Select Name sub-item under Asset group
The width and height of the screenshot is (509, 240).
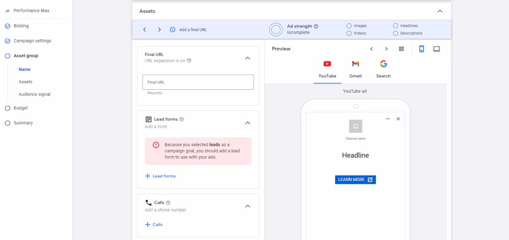coord(25,69)
